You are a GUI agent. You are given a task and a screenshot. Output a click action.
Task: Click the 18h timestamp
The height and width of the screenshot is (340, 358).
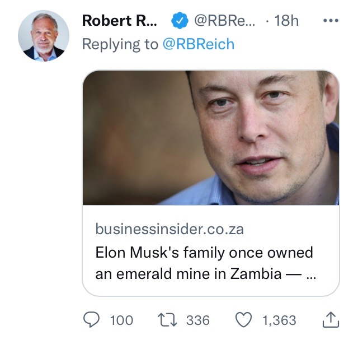pyautogui.click(x=286, y=21)
